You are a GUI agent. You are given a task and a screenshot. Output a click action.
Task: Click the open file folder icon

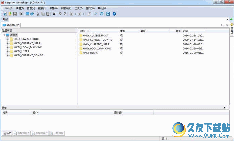coord(10,14)
